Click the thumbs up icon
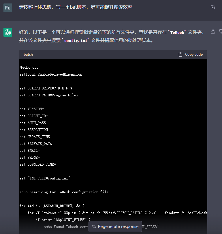The height and width of the screenshot is (234, 222). click(213, 32)
